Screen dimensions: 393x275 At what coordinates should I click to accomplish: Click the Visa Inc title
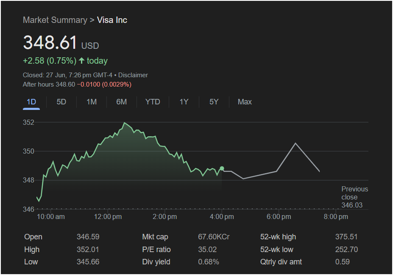(x=112, y=20)
